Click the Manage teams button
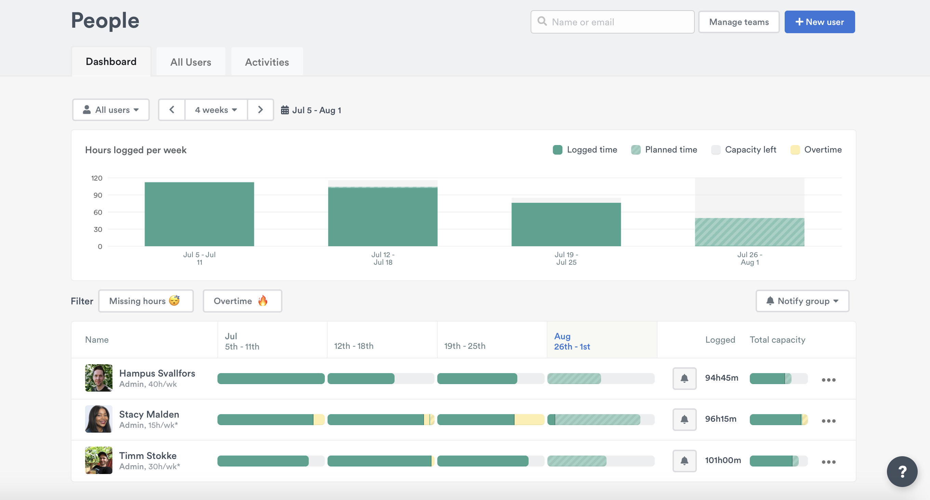 [x=739, y=22]
